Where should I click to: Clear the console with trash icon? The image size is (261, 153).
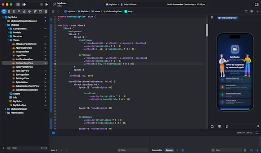(x=245, y=150)
